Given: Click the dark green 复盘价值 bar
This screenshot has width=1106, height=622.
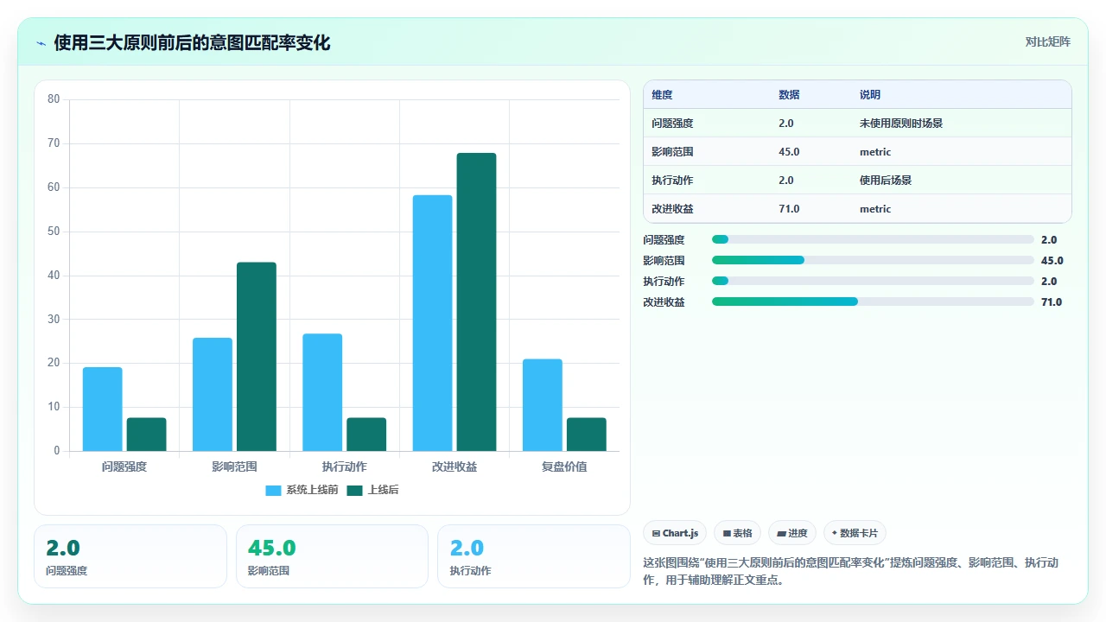Looking at the screenshot, I should 586,435.
